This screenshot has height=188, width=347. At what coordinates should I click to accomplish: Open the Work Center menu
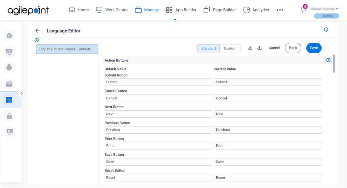coord(112,10)
